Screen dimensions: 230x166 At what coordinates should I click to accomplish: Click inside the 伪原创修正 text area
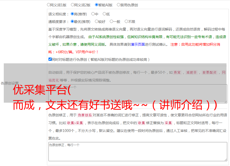click(x=138, y=152)
